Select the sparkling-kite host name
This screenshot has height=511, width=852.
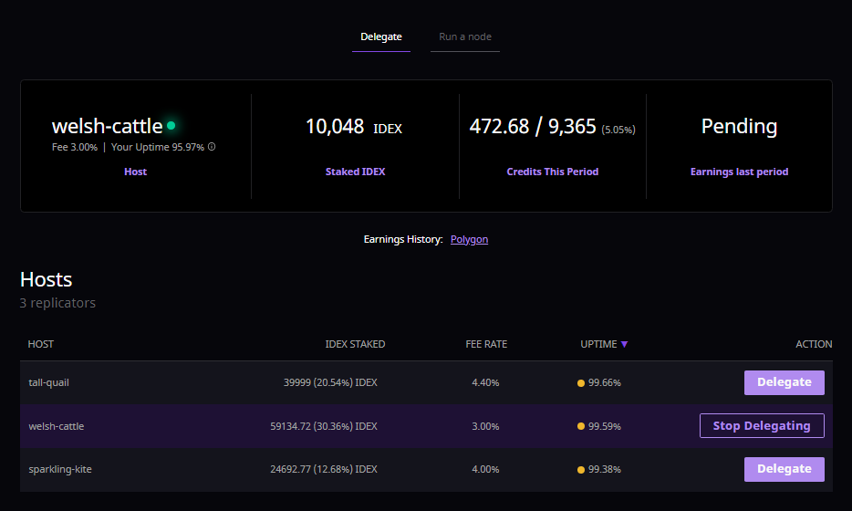(60, 469)
